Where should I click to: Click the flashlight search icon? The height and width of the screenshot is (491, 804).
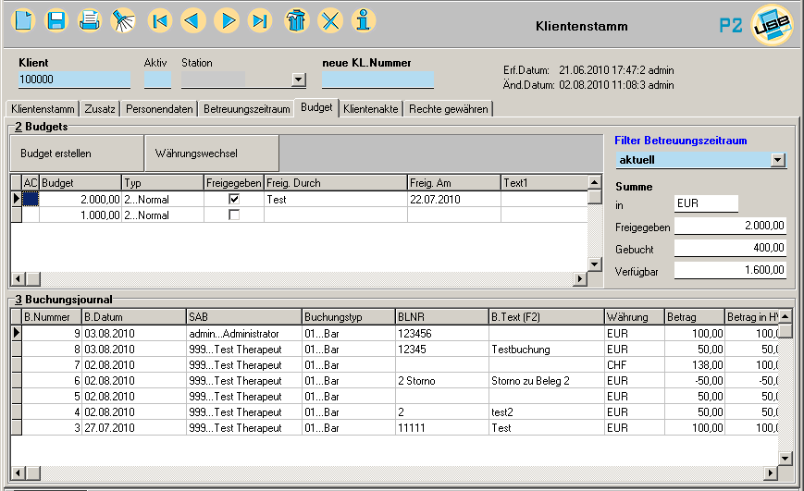click(122, 19)
